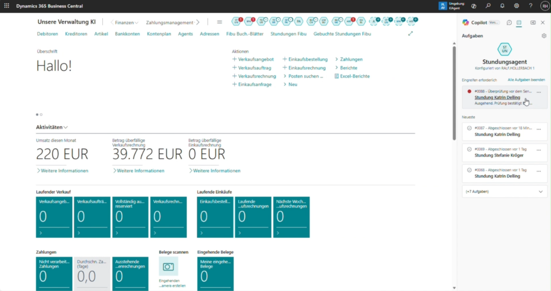Open options for task #0069
551x291 pixels.
point(539,150)
